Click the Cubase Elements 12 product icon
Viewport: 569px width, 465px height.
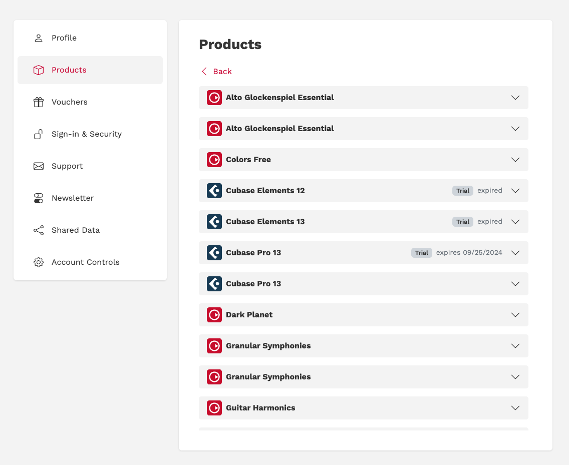click(x=214, y=191)
